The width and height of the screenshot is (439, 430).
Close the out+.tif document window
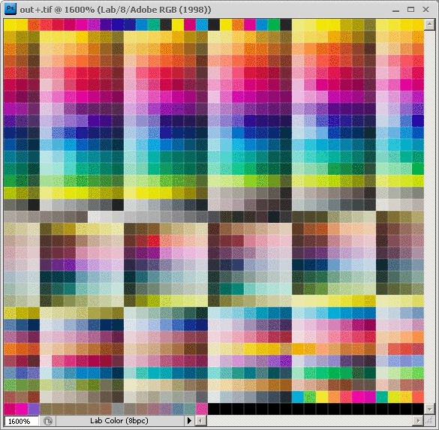tap(425, 10)
